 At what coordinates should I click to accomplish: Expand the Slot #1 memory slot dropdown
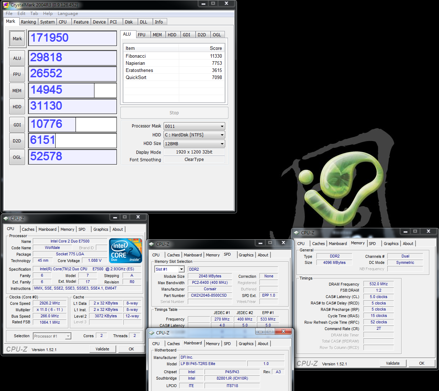click(x=181, y=269)
